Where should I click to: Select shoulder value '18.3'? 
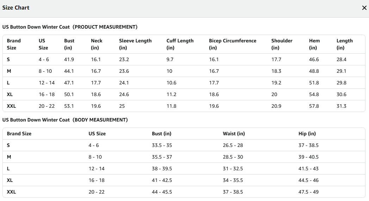tap(276, 71)
